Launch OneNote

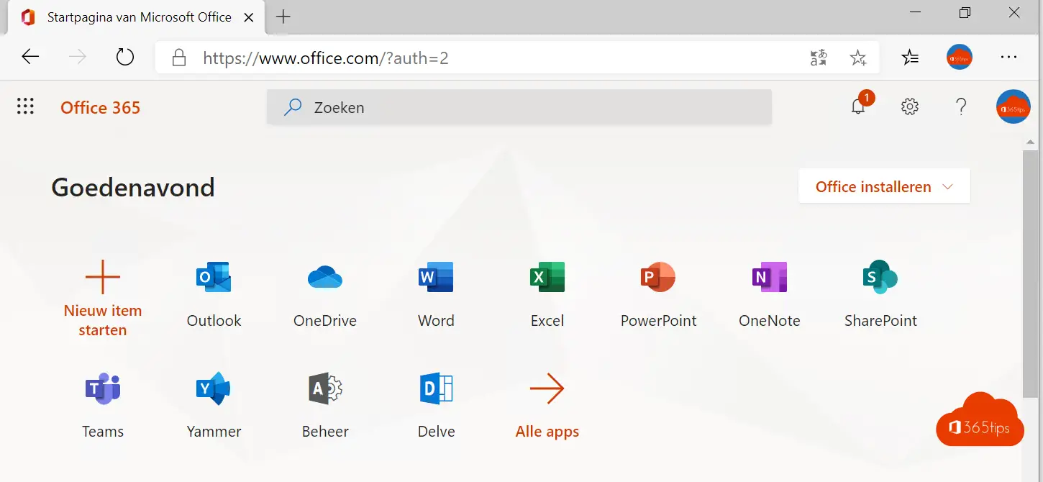click(x=769, y=278)
